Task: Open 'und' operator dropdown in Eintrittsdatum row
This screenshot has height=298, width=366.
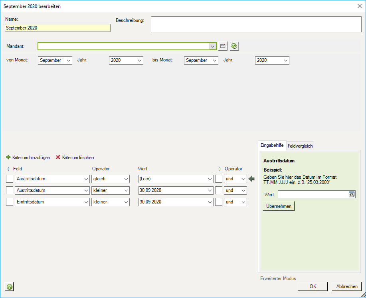Action: 243,202
